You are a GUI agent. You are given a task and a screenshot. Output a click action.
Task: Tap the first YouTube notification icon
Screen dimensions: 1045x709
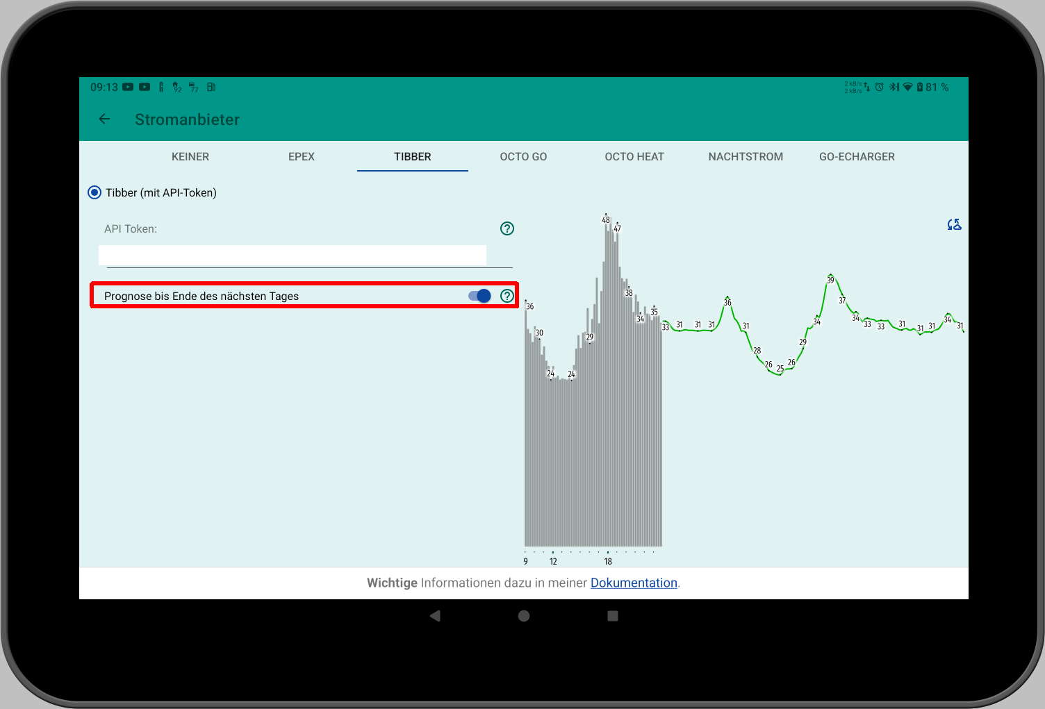[x=128, y=87]
